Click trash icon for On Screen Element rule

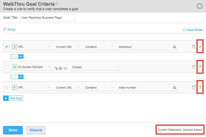pyautogui.click(x=194, y=67)
